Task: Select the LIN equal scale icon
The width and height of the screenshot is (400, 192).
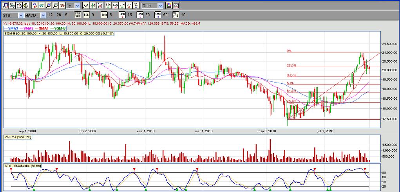Action: pyautogui.click(x=123, y=5)
